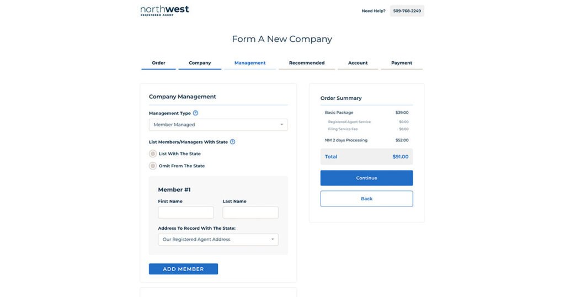Switch to the Company step tab
565x297 pixels.
pos(200,63)
